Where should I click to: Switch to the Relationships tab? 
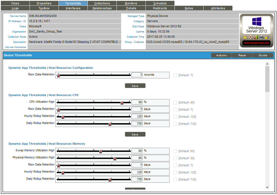(x=102, y=8)
